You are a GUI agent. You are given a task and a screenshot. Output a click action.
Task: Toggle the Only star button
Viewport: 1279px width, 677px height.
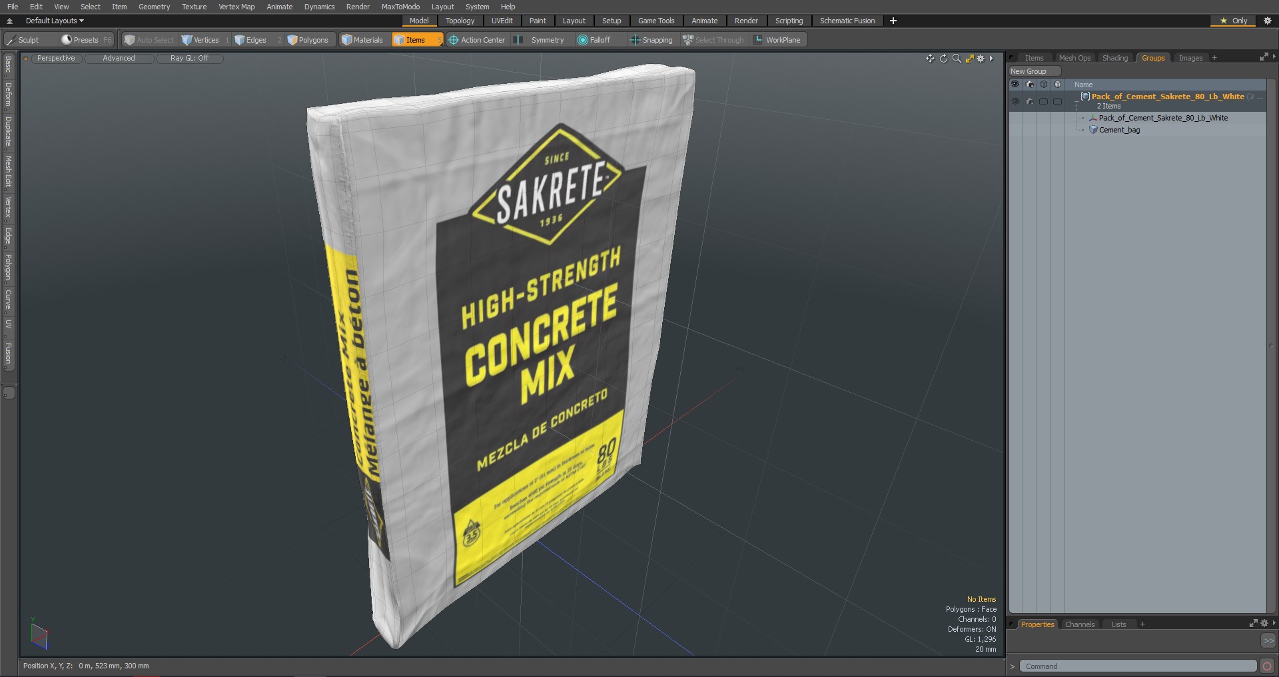tap(1233, 21)
